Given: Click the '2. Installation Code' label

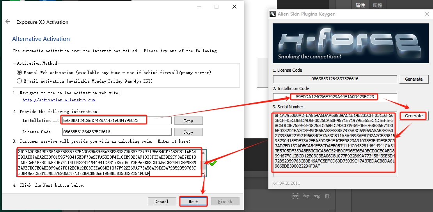Looking at the screenshot, I should point(291,88).
